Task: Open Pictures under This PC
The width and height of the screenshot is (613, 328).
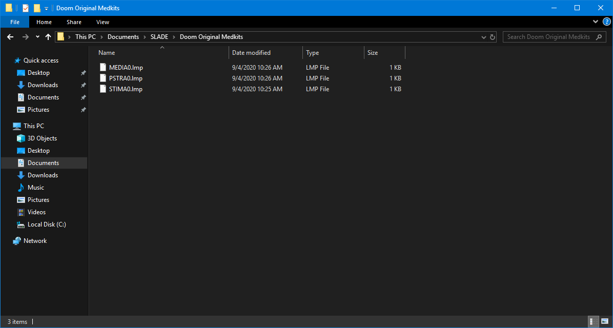Action: click(38, 200)
